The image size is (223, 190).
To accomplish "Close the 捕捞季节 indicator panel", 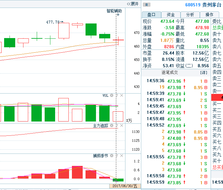I will point(122,156).
